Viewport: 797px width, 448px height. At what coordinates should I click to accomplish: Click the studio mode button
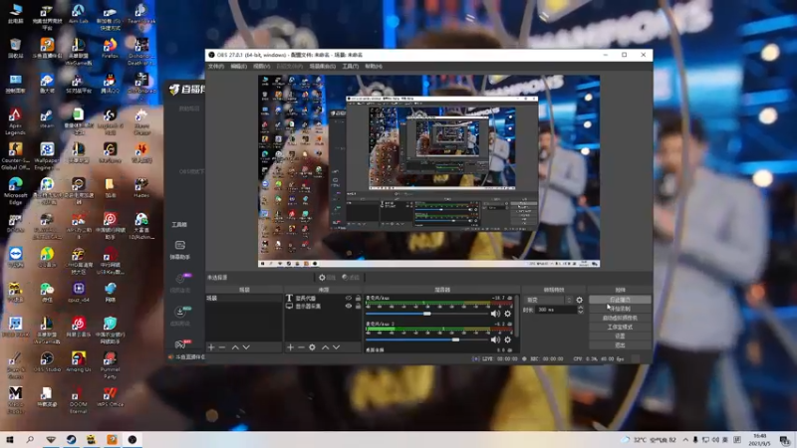click(x=620, y=328)
